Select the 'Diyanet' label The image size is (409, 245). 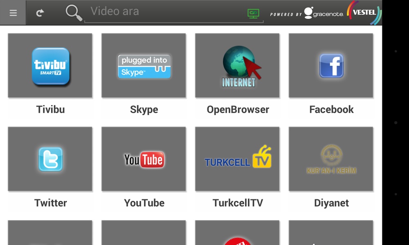click(x=331, y=203)
